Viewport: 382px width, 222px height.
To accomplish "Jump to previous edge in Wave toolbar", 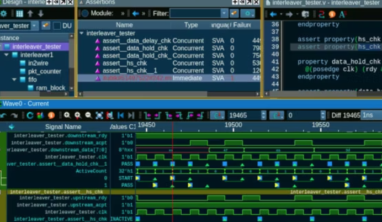I will tap(121, 115).
